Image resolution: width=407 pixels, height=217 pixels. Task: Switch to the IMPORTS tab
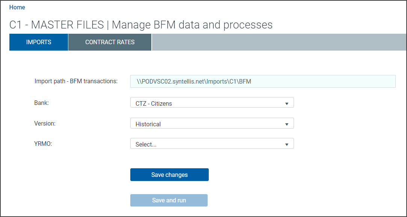39,42
